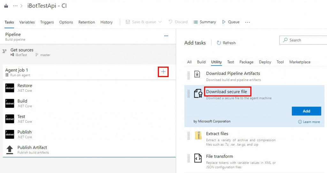
Task: Select the Restore task
Action: 89,88
